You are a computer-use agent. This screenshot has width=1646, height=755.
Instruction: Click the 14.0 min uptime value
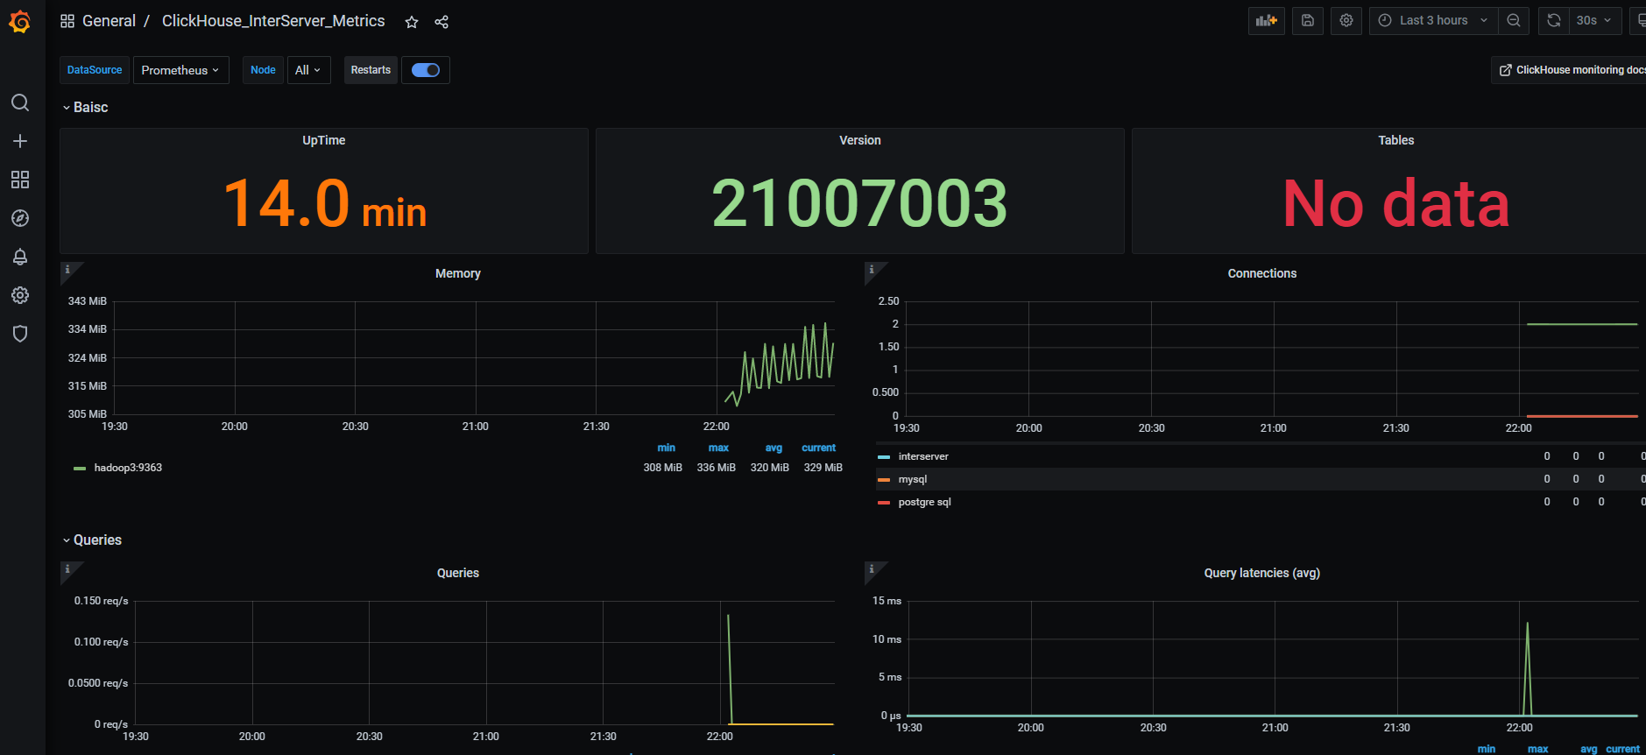324,203
